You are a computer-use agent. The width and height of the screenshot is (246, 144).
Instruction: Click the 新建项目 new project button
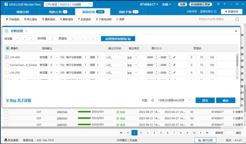[x=231, y=12]
